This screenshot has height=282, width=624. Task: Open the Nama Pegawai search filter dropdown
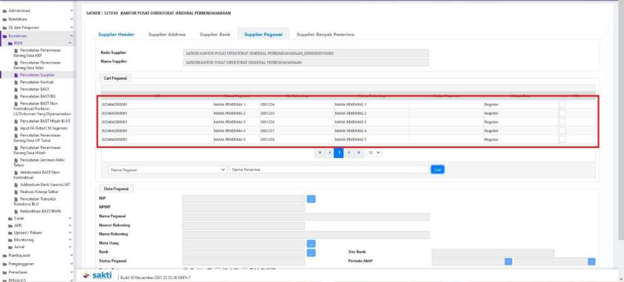[x=167, y=169]
